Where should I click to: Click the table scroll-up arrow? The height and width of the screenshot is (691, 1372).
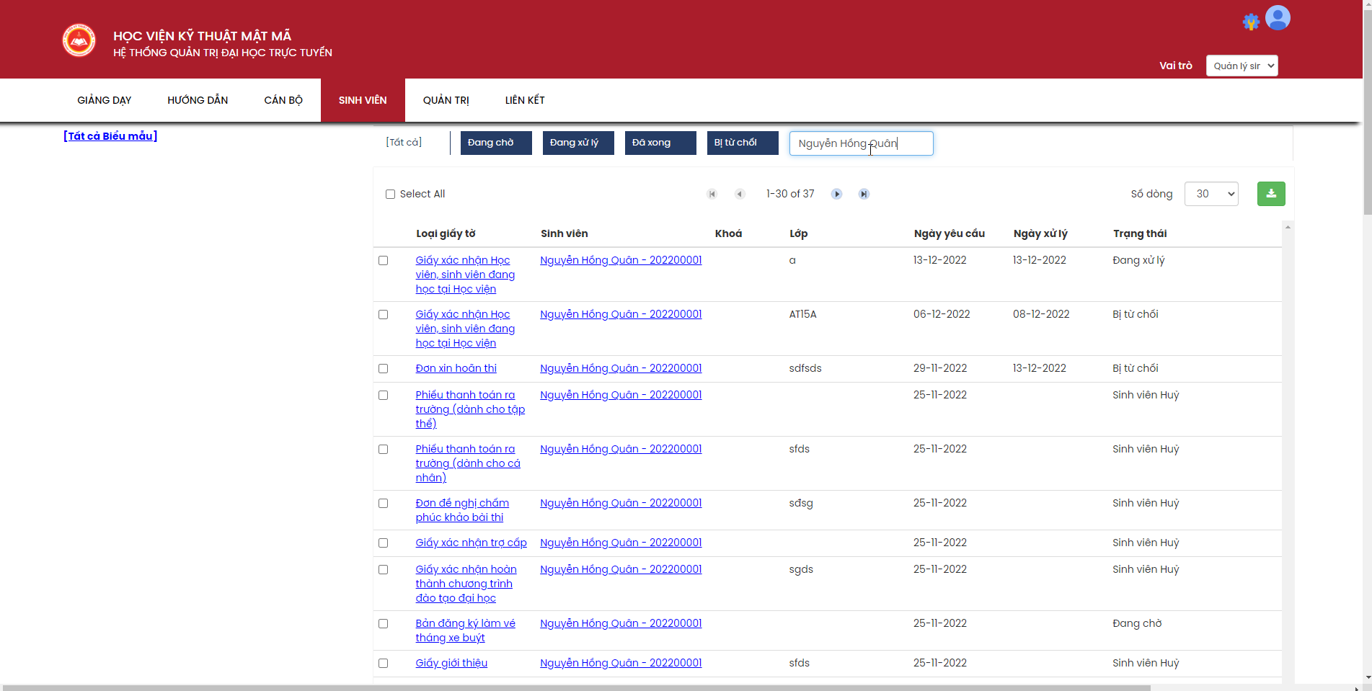1288,227
